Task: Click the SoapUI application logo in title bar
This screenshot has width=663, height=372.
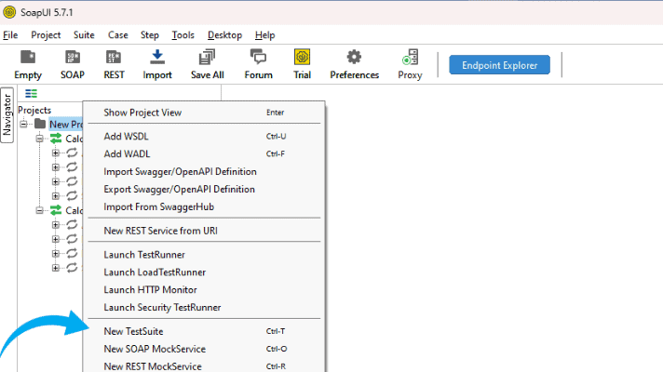Action: (9, 12)
